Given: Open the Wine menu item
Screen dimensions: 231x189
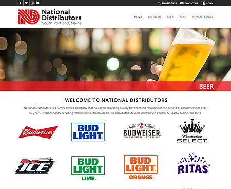Looking at the screenshot, I should pyautogui.click(x=183, y=17).
